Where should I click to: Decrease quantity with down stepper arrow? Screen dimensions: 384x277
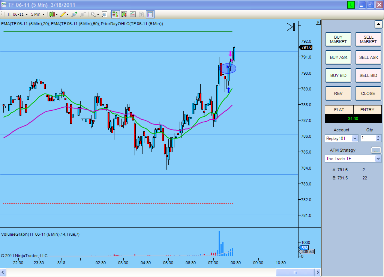point(378,140)
